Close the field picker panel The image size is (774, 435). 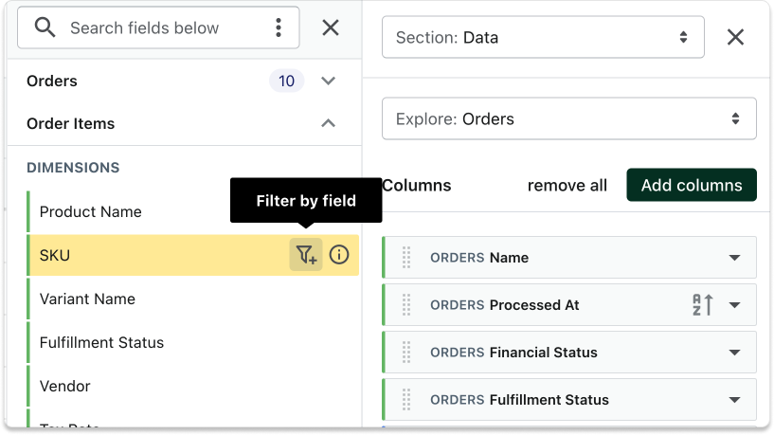click(x=331, y=27)
